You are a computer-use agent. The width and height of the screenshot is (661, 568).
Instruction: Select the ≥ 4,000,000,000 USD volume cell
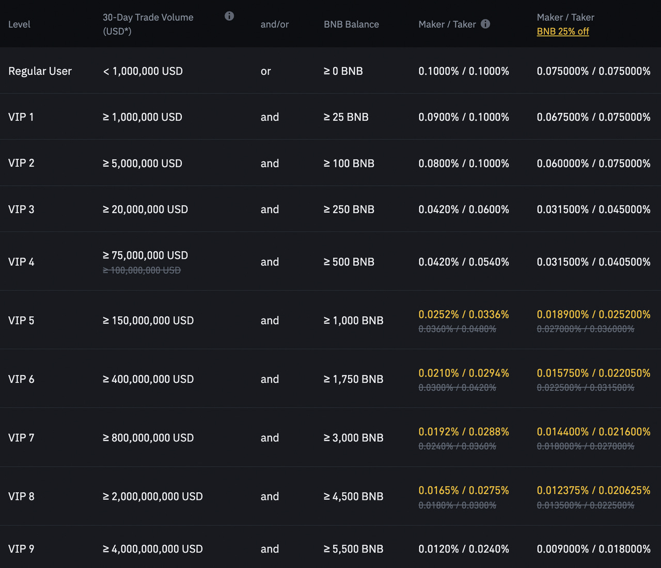coord(153,549)
